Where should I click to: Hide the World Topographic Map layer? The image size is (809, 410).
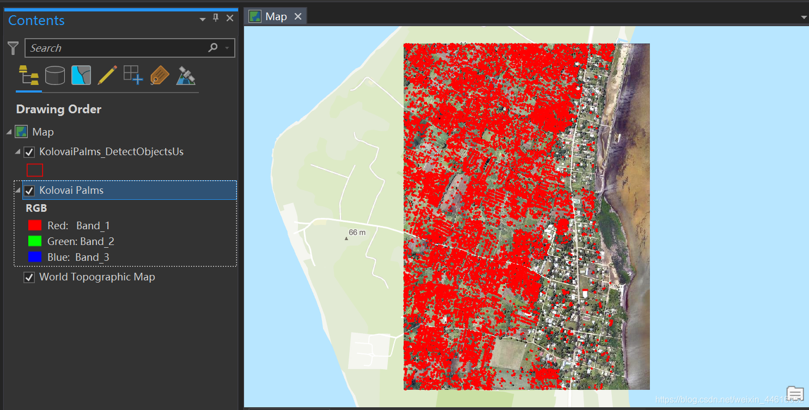click(x=29, y=278)
